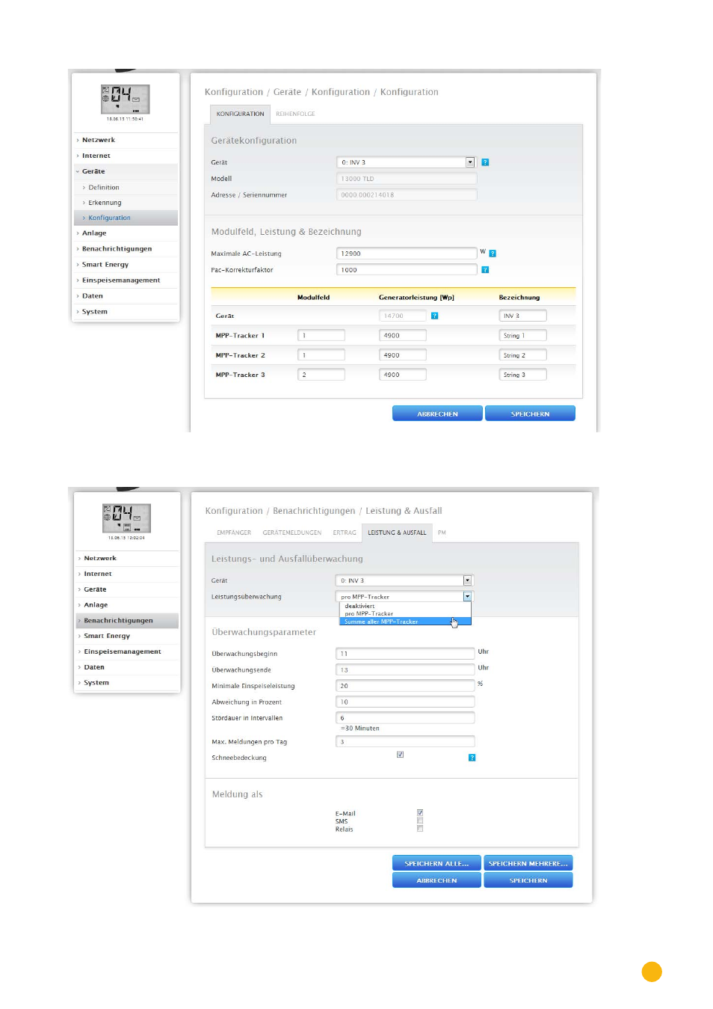Click help icon beside the 14700 Generatorleistung field
This screenshot has height=1009, width=713.
click(x=434, y=316)
